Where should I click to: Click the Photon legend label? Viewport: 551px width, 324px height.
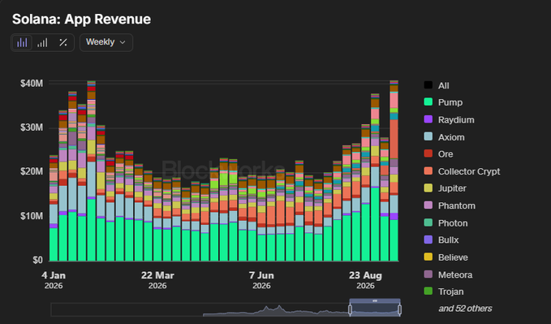(x=453, y=223)
